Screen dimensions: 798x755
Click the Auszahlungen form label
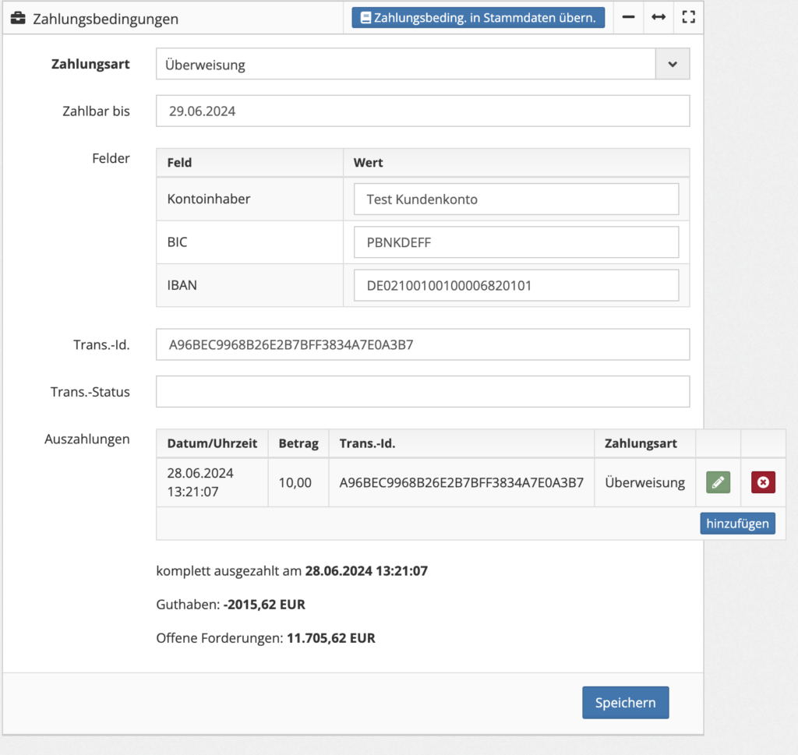point(87,439)
